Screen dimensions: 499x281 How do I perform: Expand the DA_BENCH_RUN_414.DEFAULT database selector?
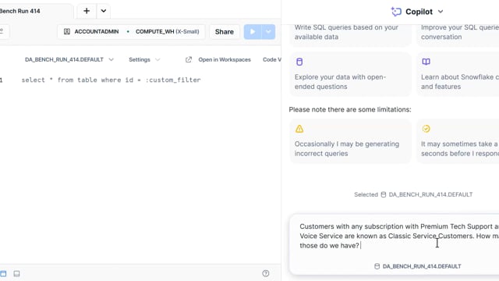[69, 59]
